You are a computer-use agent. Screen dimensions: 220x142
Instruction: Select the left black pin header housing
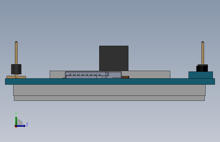coord(16,69)
